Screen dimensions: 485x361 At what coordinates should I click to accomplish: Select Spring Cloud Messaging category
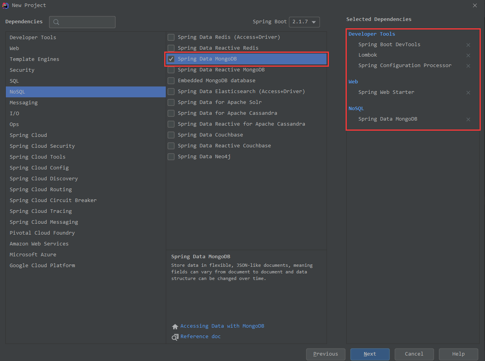tap(86, 222)
